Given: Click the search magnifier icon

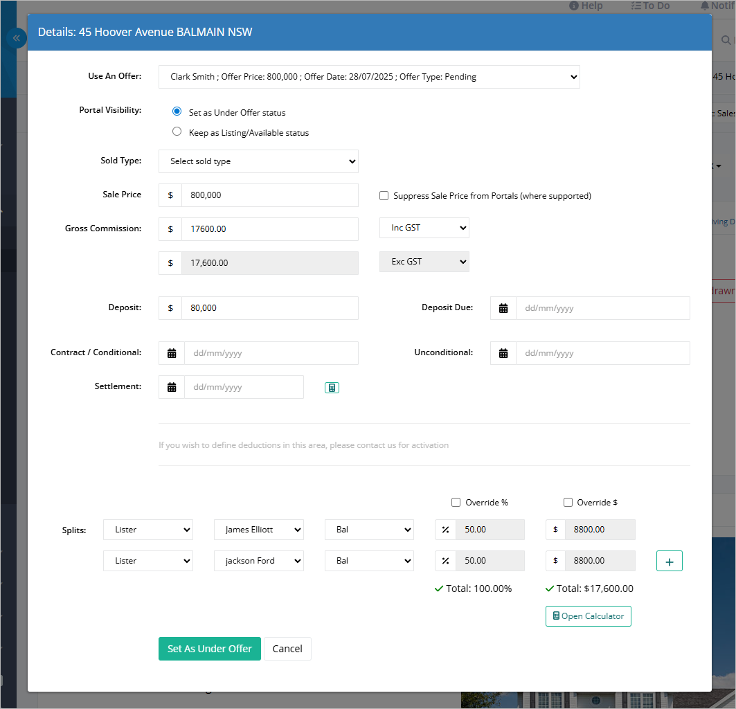Looking at the screenshot, I should pos(726,40).
